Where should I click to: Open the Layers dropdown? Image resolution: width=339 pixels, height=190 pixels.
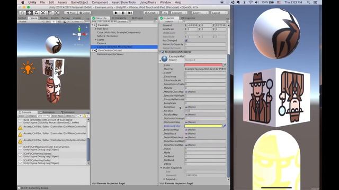pyautogui.click(x=200, y=13)
